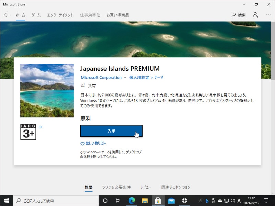This screenshot has height=206, width=275.
Task: Open the Microsoft Corporation publisher link
Action: pyautogui.click(x=100, y=78)
